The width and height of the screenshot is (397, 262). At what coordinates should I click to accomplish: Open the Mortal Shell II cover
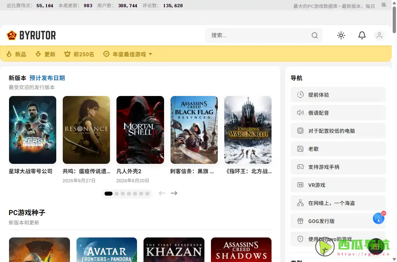tap(140, 130)
